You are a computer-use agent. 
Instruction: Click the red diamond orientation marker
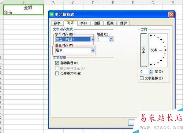click(x=165, y=50)
